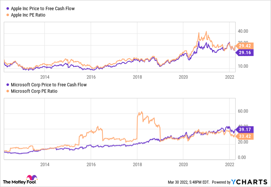Select the Microsoft Corp Price to Free Cash Flow label
This screenshot has width=271, height=187.
click(49, 85)
